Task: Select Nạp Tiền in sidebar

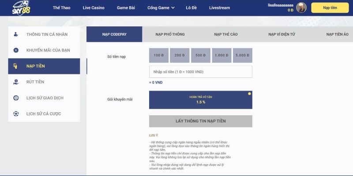Action: (44, 66)
